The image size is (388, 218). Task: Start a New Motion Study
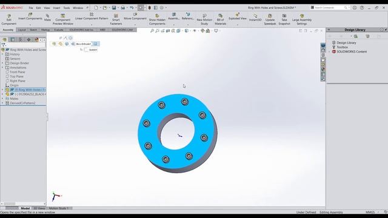click(204, 19)
